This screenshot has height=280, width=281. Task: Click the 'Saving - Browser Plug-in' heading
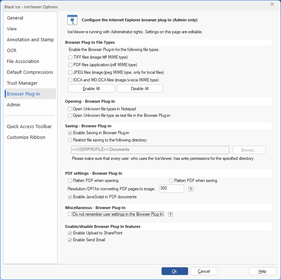point(88,126)
